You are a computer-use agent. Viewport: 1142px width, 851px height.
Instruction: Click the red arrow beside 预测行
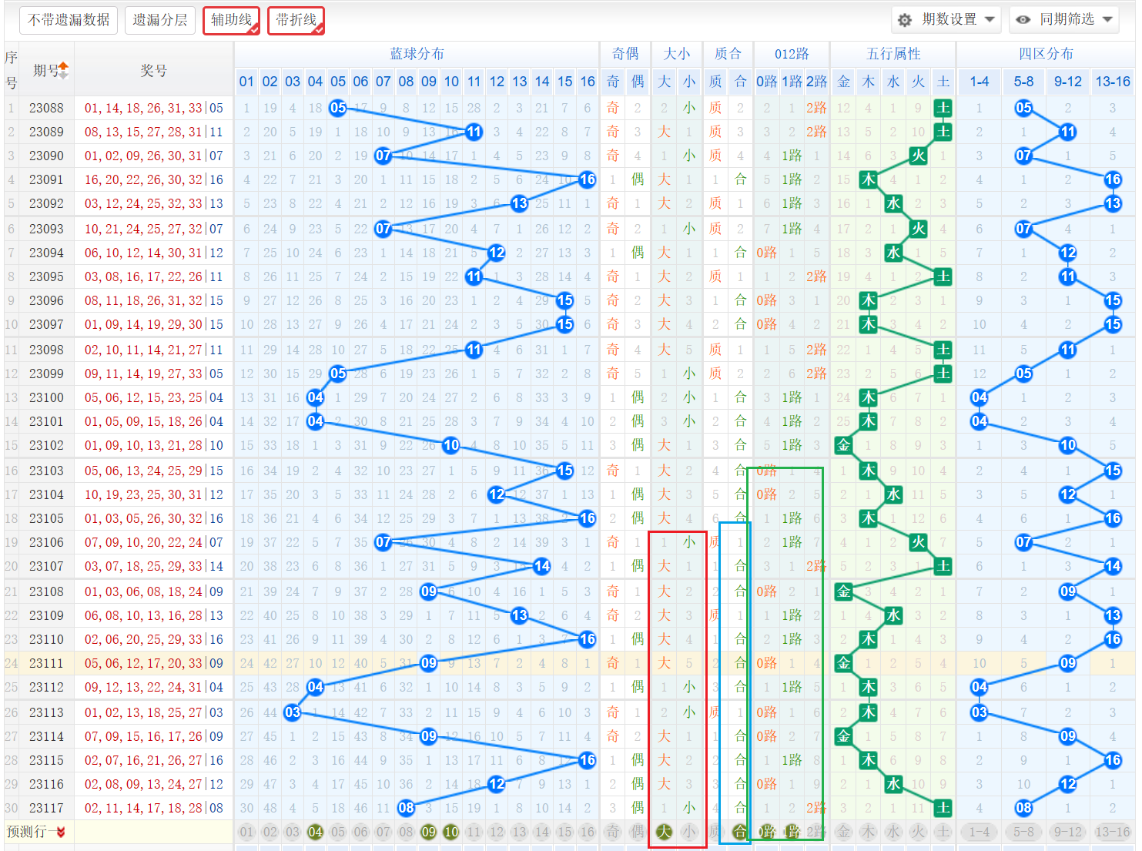[x=61, y=832]
